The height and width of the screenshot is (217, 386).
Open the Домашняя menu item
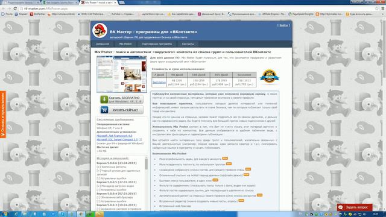(x=103, y=44)
